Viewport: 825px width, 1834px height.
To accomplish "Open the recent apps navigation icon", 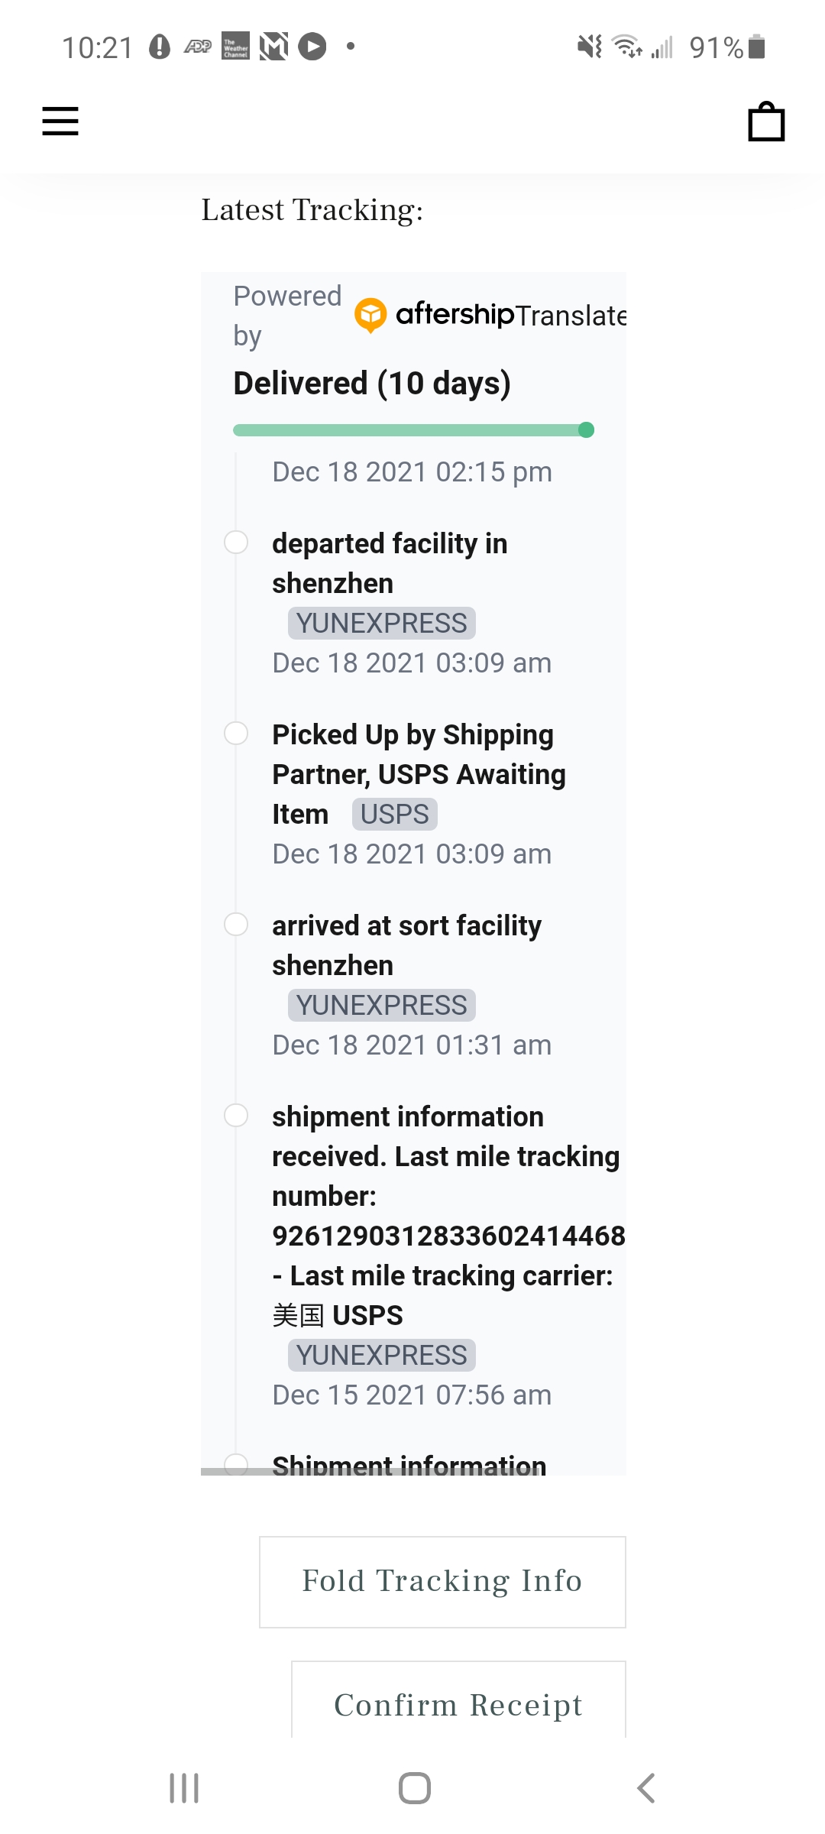I will pyautogui.click(x=184, y=1788).
